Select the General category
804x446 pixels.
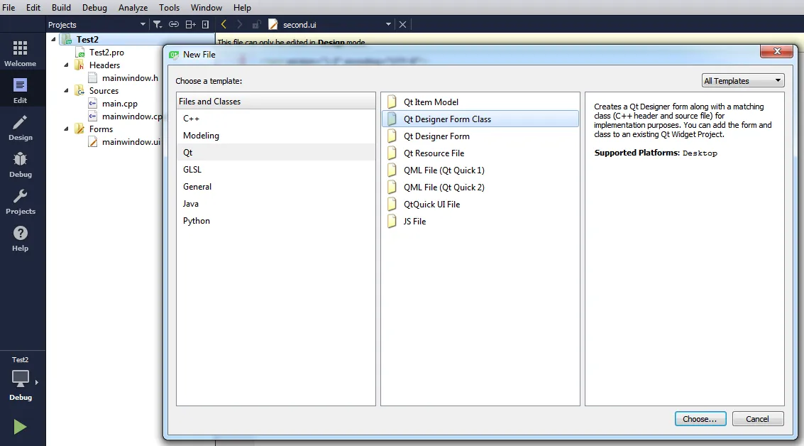(x=276, y=186)
